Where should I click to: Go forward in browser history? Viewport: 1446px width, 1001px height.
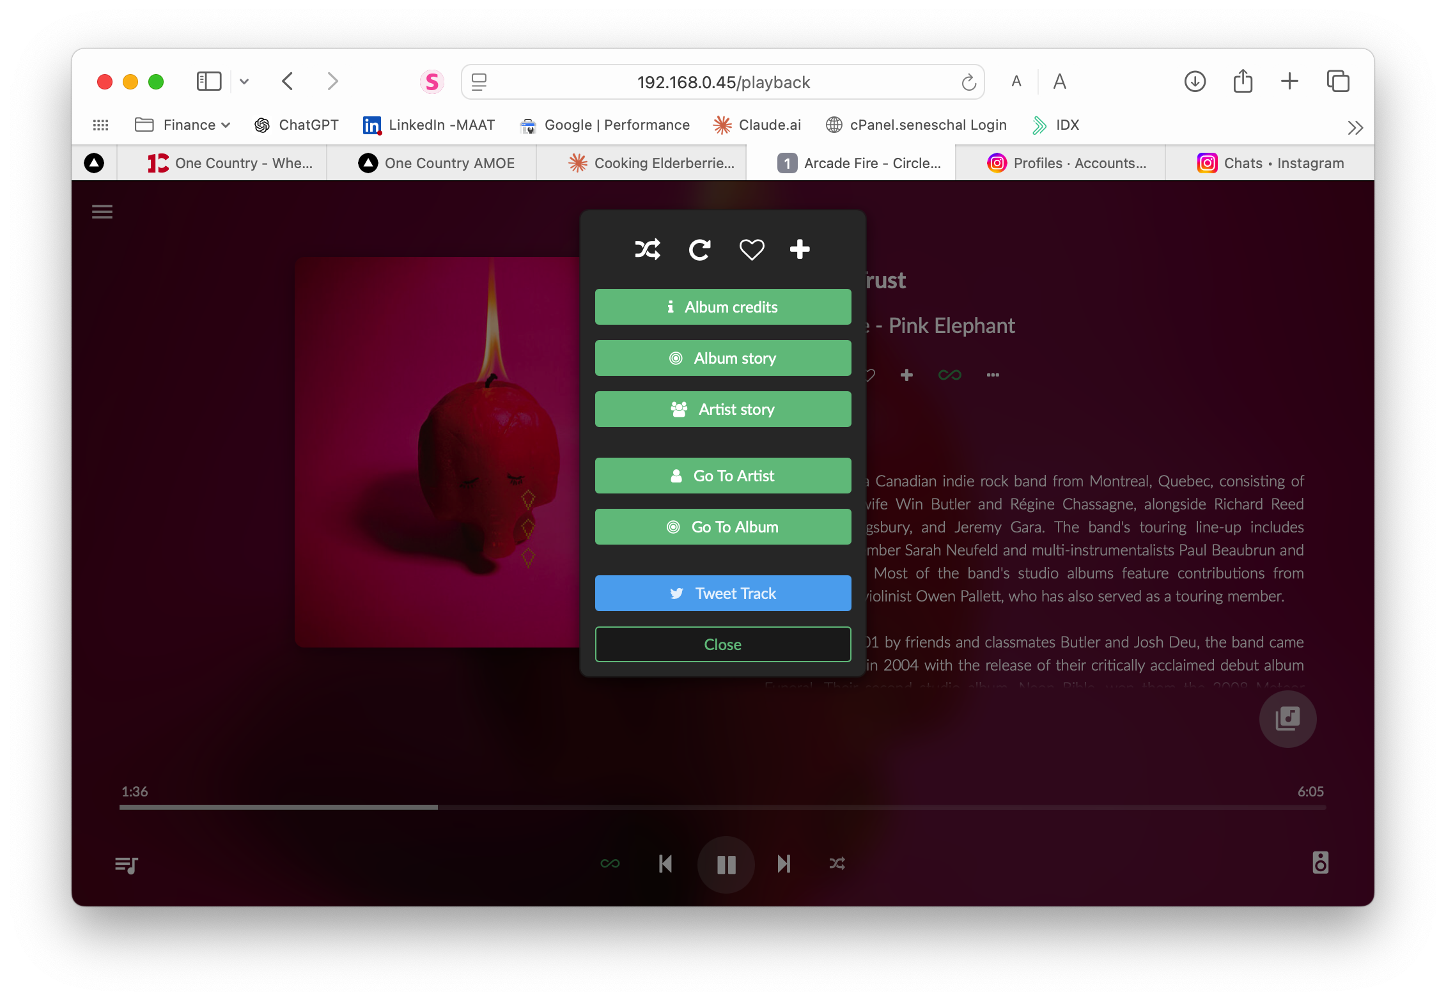tap(332, 82)
